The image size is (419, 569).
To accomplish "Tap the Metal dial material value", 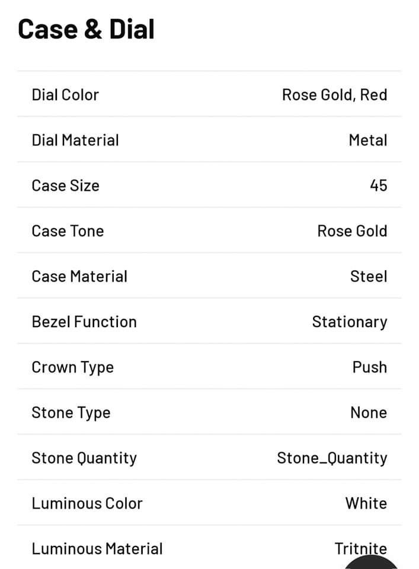I will [x=368, y=140].
